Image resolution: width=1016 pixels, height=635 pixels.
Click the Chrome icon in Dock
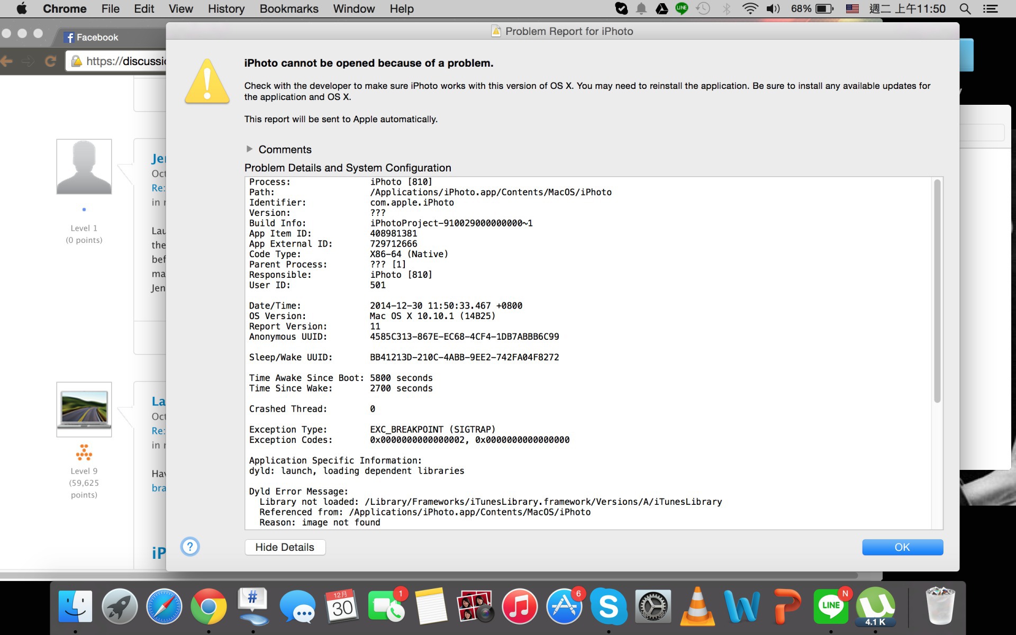[x=208, y=606]
